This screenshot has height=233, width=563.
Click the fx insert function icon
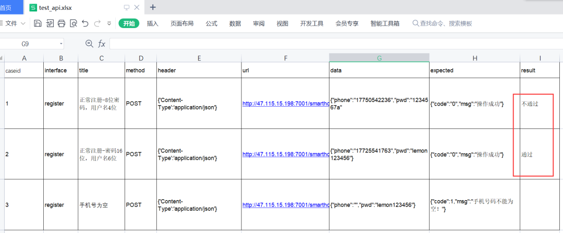(x=102, y=44)
